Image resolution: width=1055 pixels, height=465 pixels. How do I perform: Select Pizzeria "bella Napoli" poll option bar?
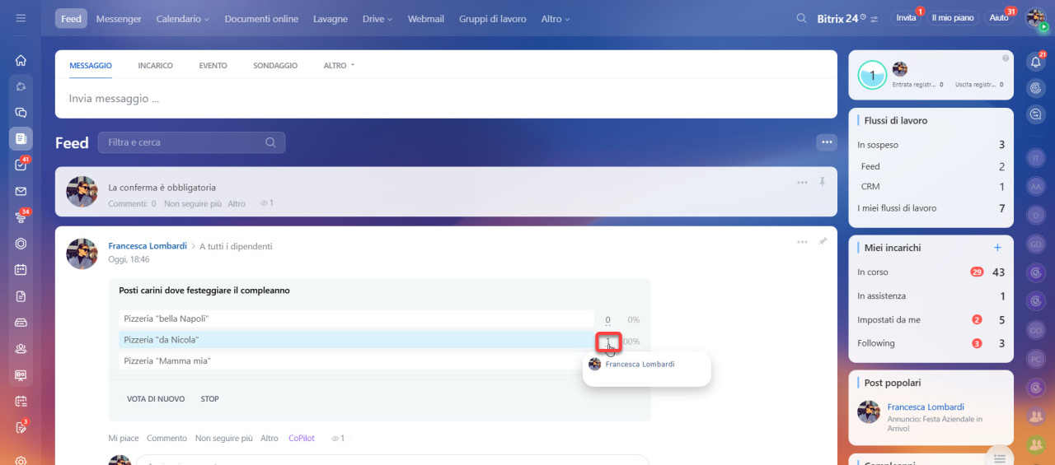click(356, 319)
